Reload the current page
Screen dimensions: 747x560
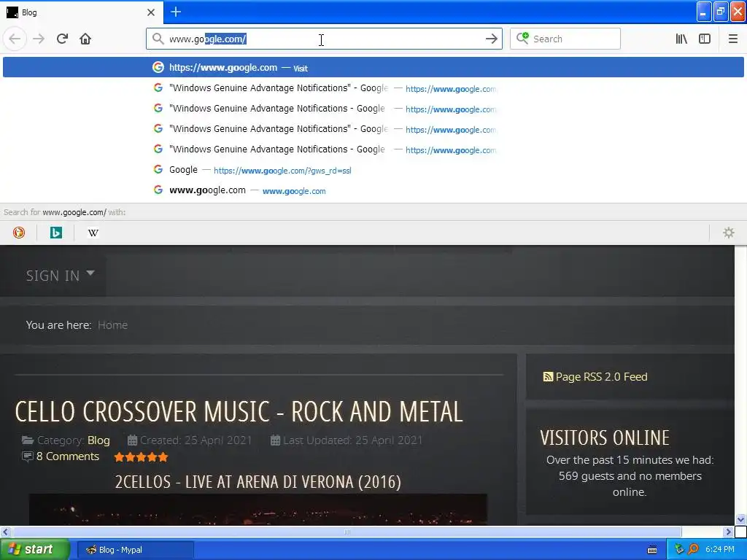62,39
